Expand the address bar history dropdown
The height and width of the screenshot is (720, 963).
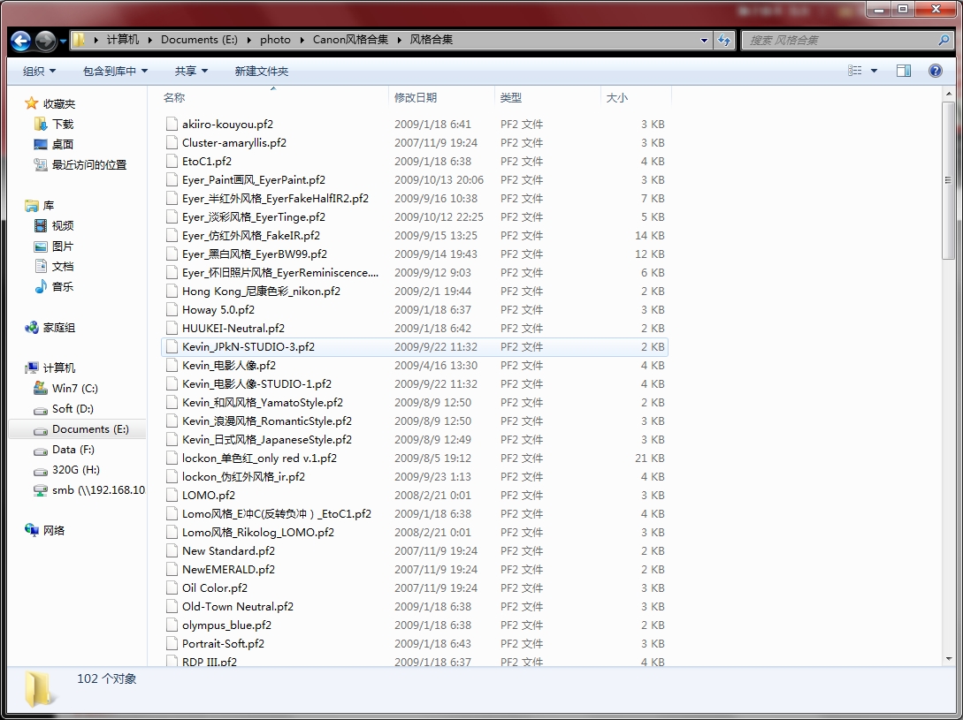click(705, 40)
